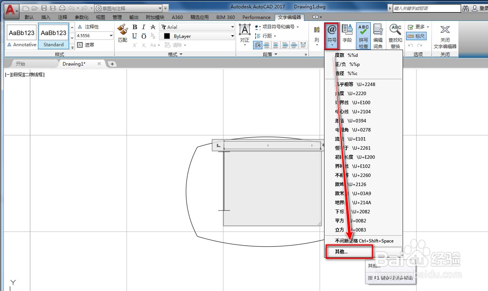
Task: Choose the Annotative text style thumbnail
Action: [x=22, y=36]
